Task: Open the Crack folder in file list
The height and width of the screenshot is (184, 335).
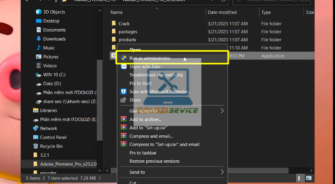Action: point(124,24)
